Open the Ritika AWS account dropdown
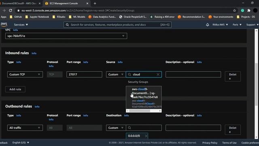This screenshot has height=146, width=259. [x=220, y=25]
